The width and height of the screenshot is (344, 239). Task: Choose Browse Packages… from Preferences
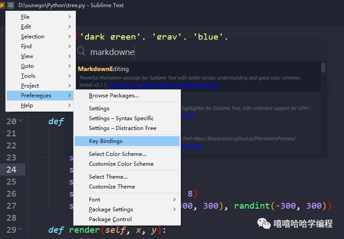tap(127, 96)
